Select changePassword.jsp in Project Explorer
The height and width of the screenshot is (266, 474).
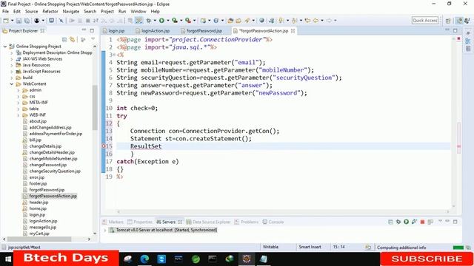click(47, 165)
